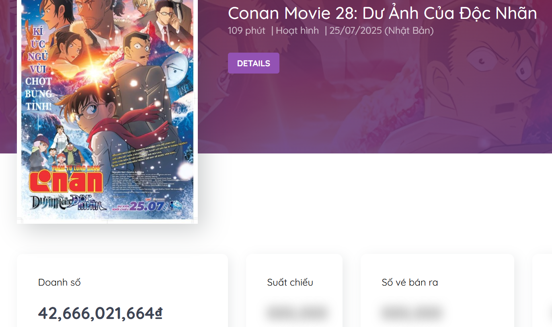Click the 'Số vé bán ra' card title text
552x327 pixels.
click(x=410, y=282)
